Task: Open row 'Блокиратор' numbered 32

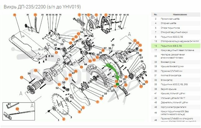Action: tap(175, 80)
